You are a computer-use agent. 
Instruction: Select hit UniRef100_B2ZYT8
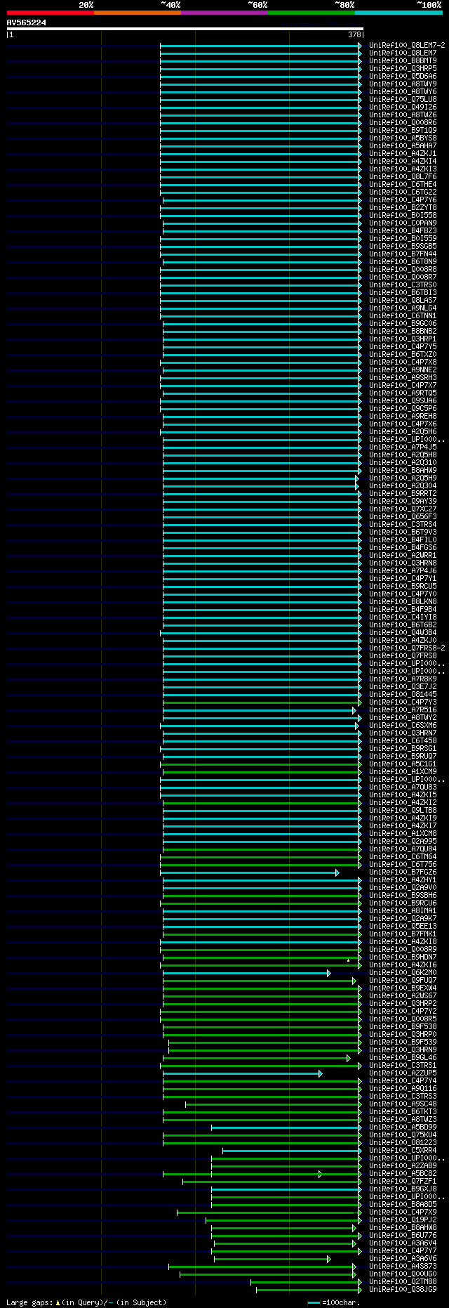tap(403, 207)
